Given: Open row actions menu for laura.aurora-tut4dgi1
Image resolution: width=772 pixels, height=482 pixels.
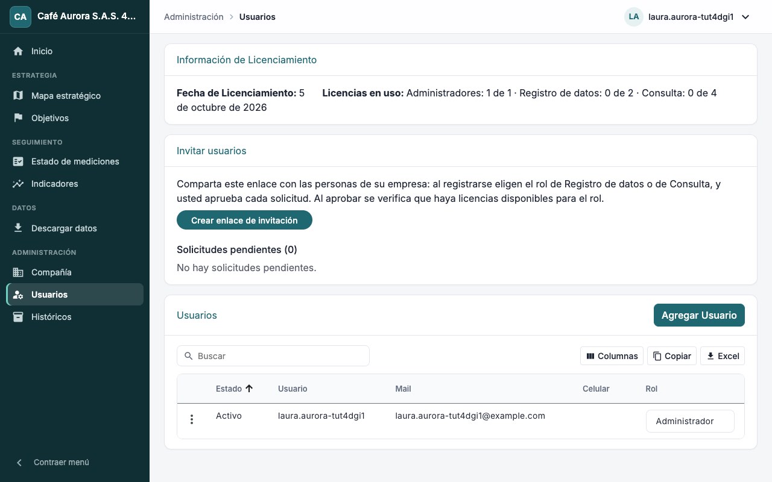Looking at the screenshot, I should click(192, 419).
